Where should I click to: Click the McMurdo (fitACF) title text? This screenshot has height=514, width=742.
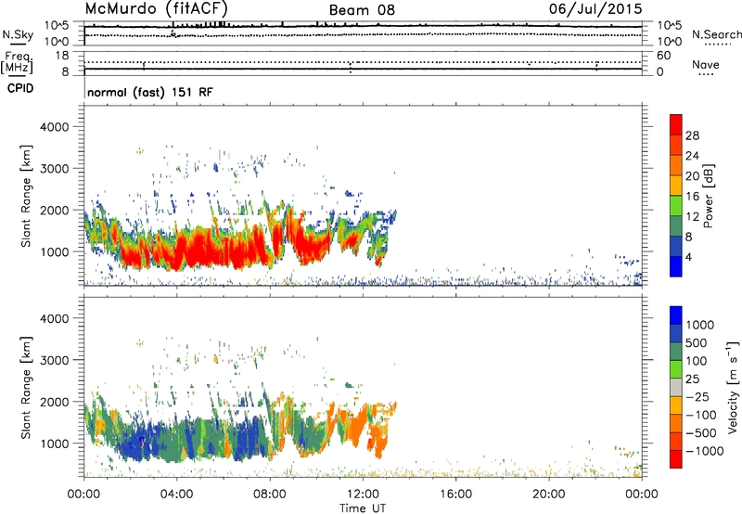pyautogui.click(x=156, y=8)
